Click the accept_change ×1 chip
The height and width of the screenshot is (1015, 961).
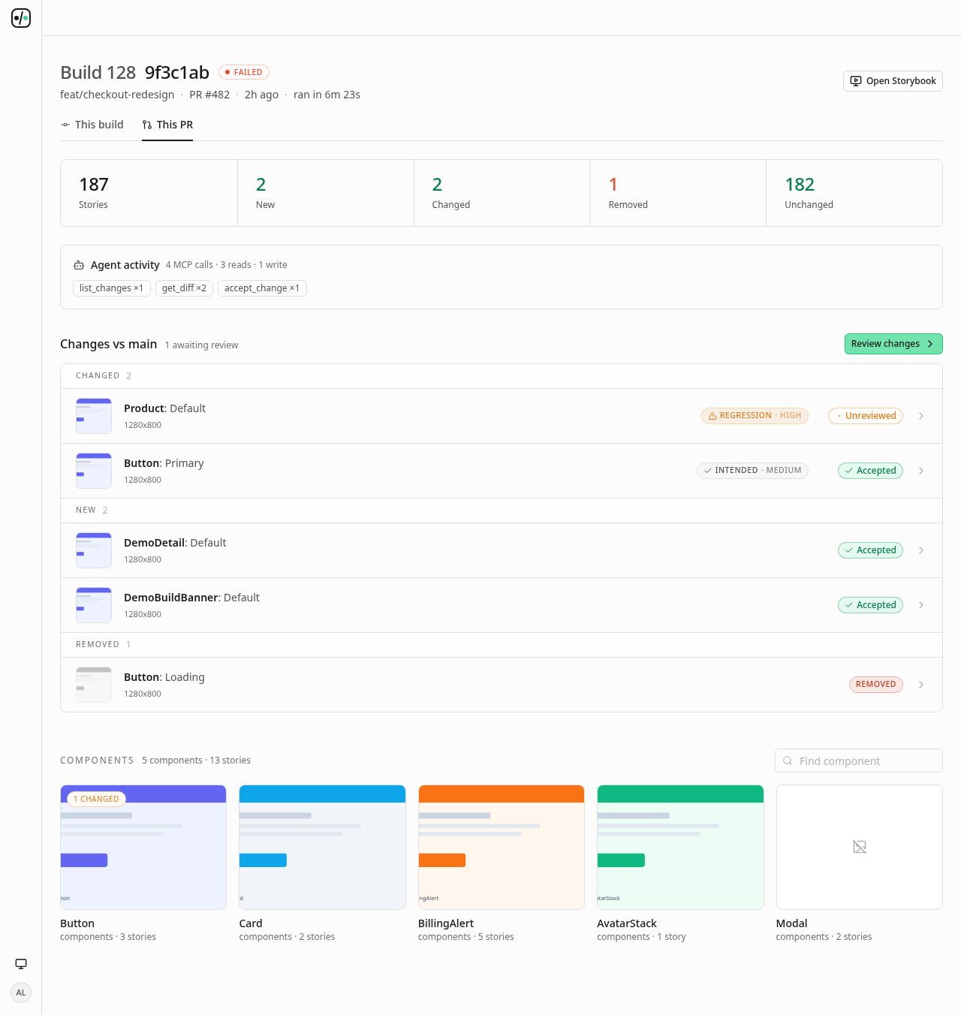[x=262, y=288]
